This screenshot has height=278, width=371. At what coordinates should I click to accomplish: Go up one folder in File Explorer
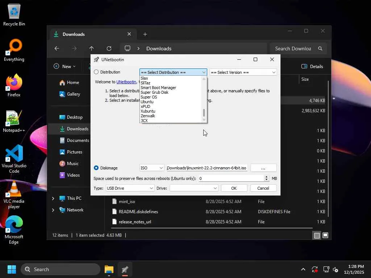click(92, 49)
